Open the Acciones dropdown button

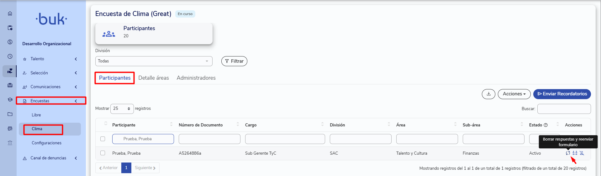514,94
